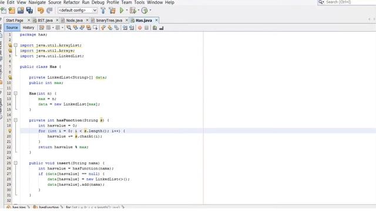The image size is (376, 211).
Task: Uncomment the selected code icon
Action: pos(162,28)
